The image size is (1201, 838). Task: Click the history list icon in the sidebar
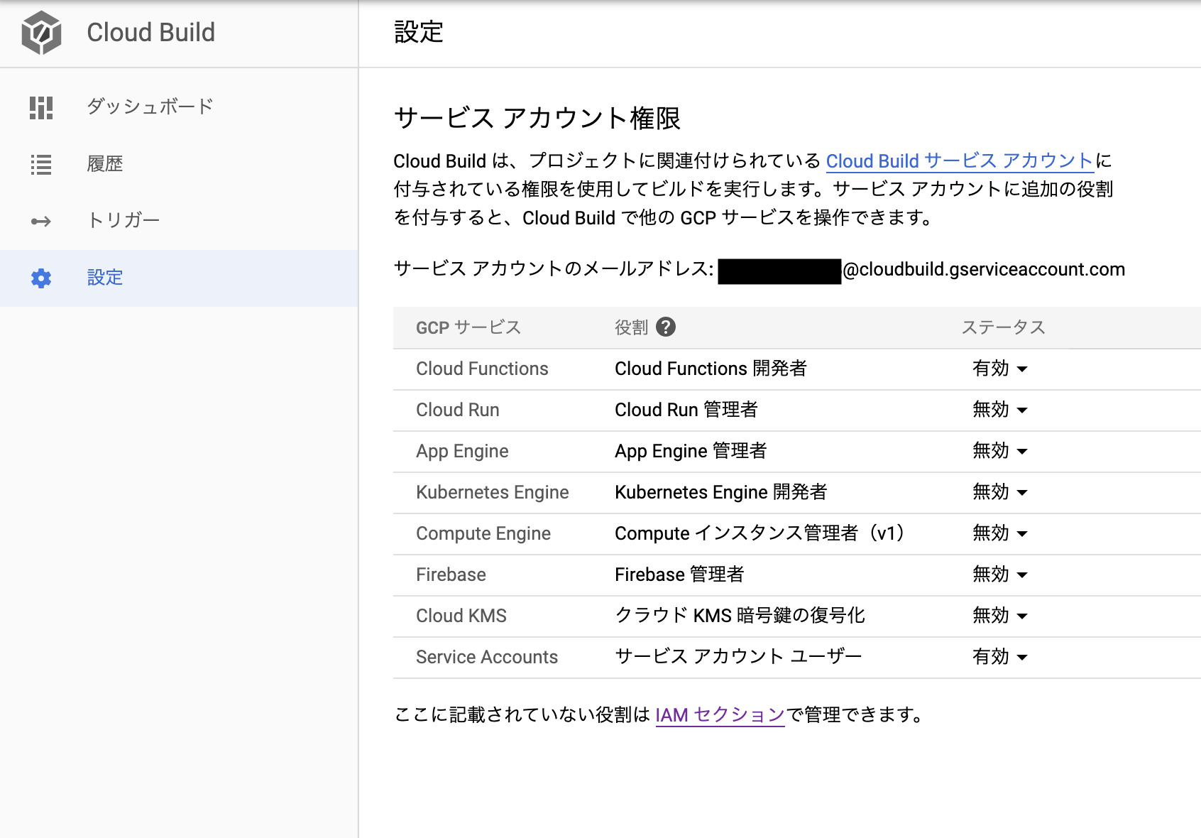click(41, 163)
